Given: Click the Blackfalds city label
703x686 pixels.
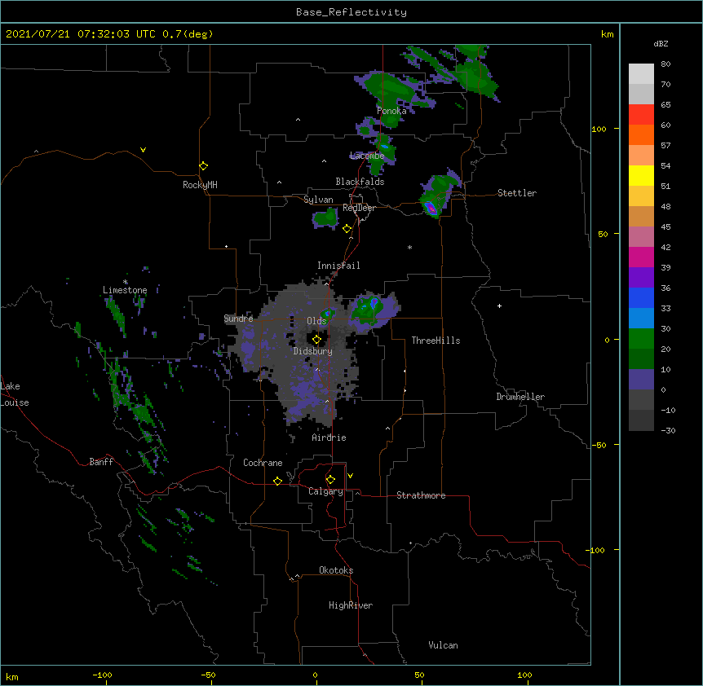Looking at the screenshot, I should [360, 182].
